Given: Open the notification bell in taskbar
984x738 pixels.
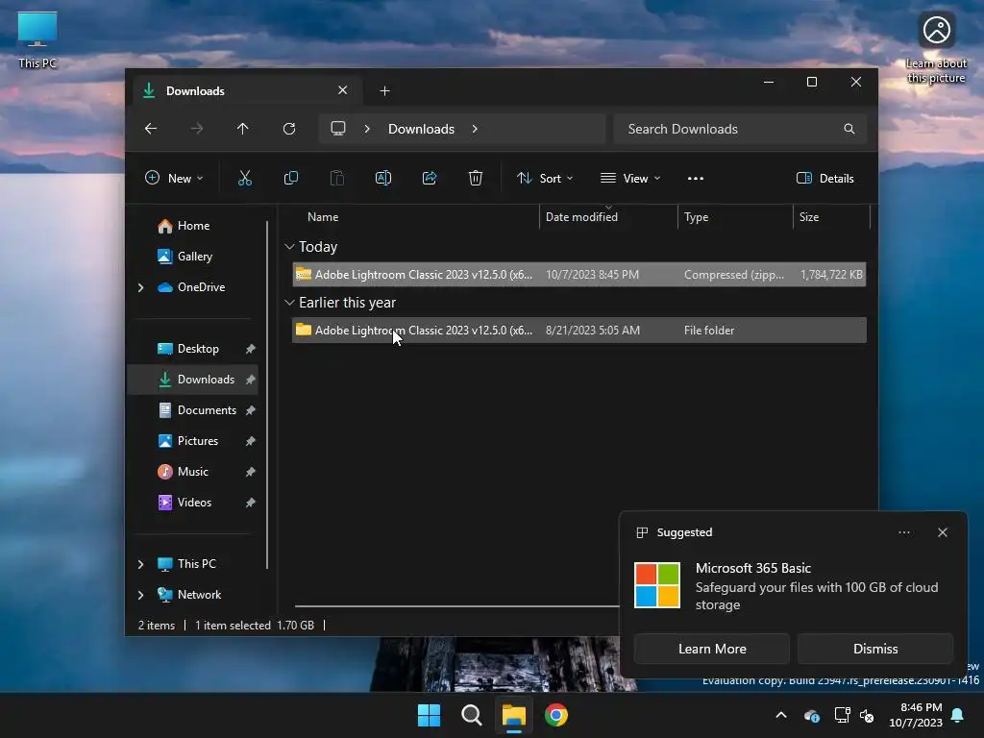Looking at the screenshot, I should (958, 715).
